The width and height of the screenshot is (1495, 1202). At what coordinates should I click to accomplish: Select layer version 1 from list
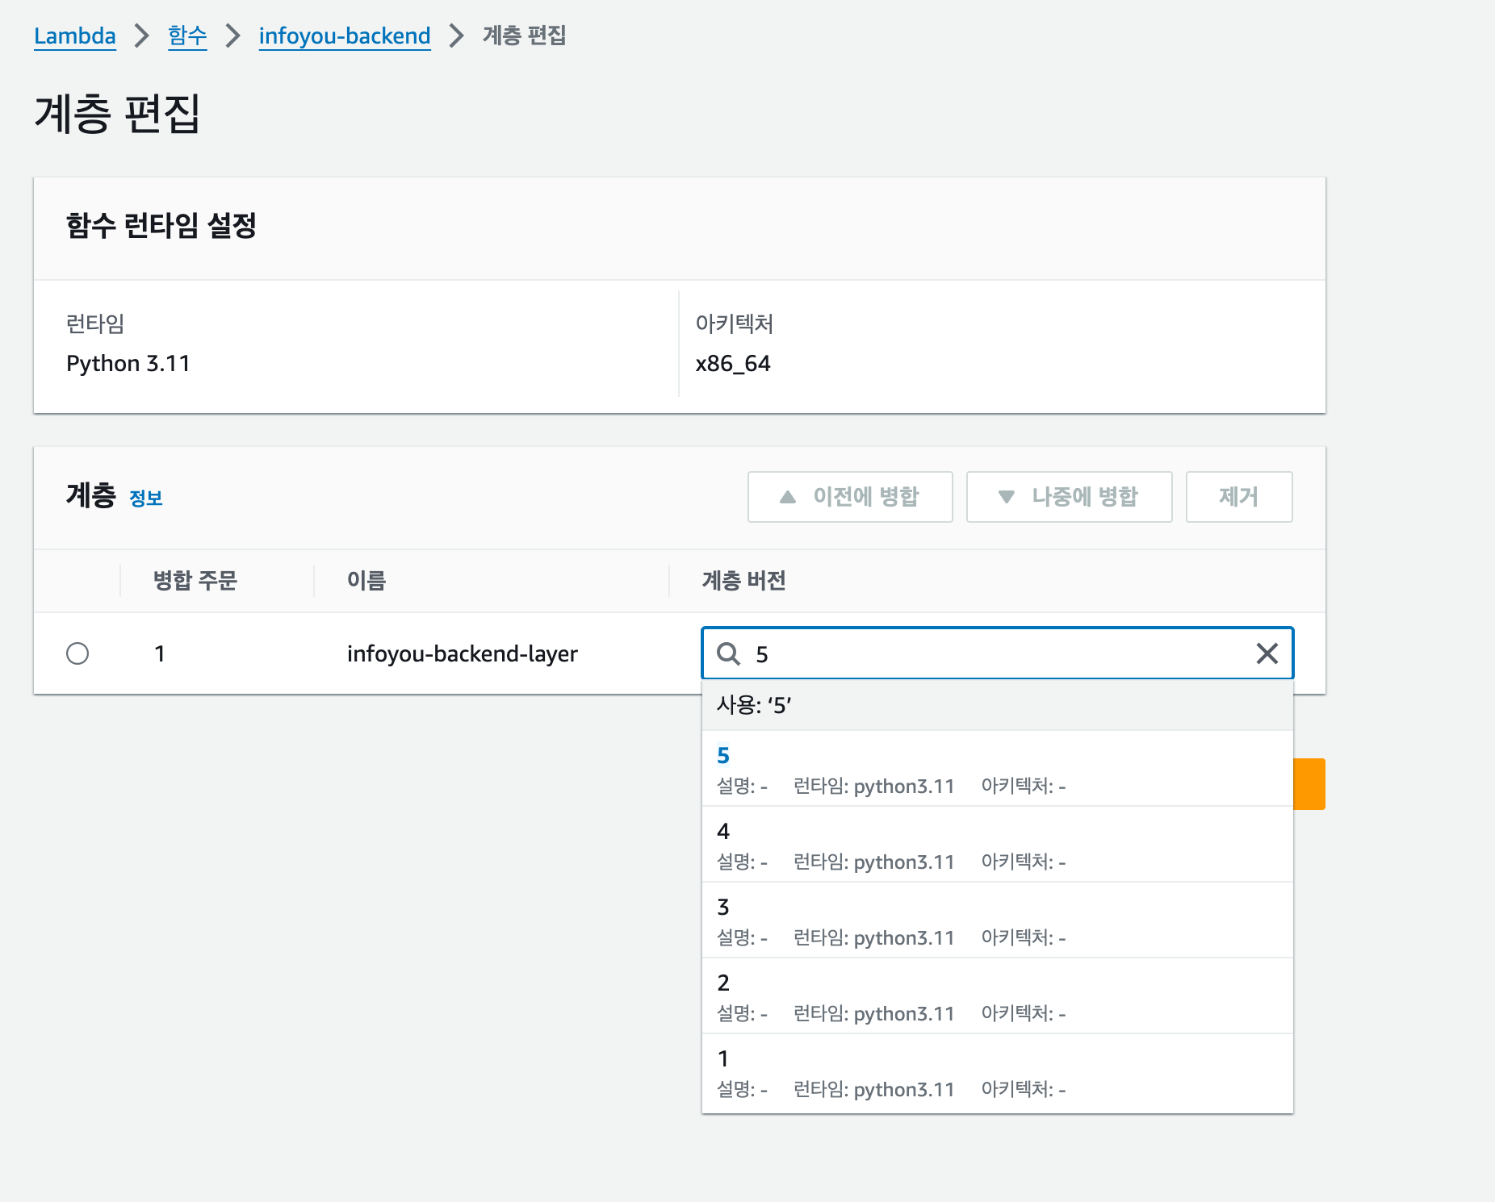click(x=997, y=1073)
